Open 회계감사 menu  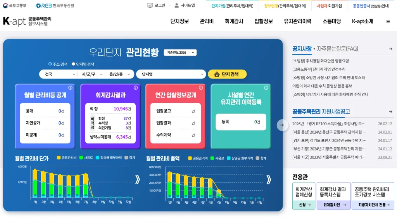pos(234,21)
